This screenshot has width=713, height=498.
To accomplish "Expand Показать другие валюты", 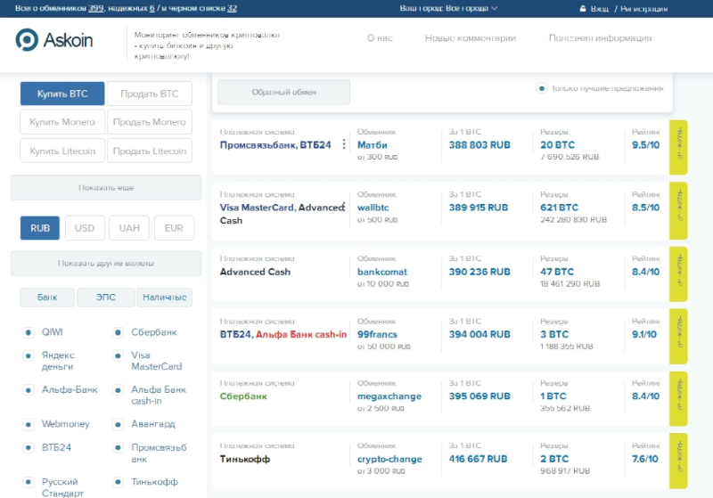I will pos(106,263).
